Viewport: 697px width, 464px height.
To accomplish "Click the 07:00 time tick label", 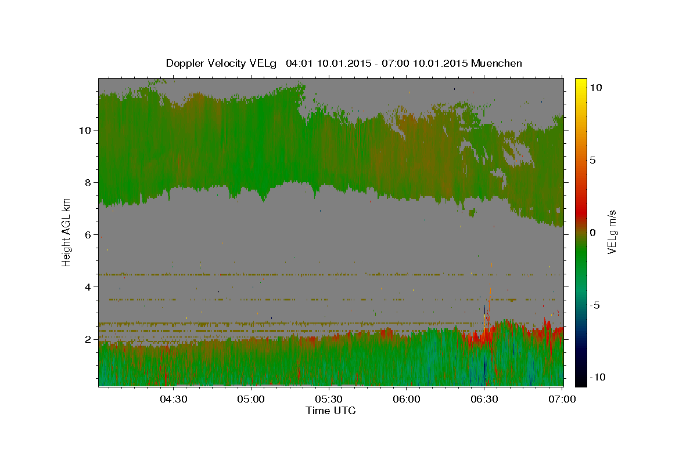I will (562, 399).
